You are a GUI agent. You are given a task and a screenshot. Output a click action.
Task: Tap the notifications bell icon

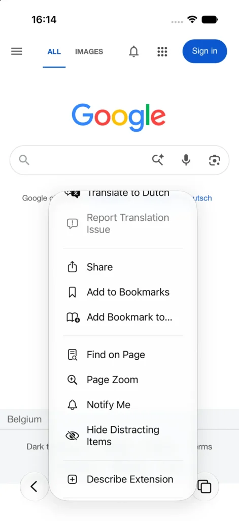tap(133, 51)
